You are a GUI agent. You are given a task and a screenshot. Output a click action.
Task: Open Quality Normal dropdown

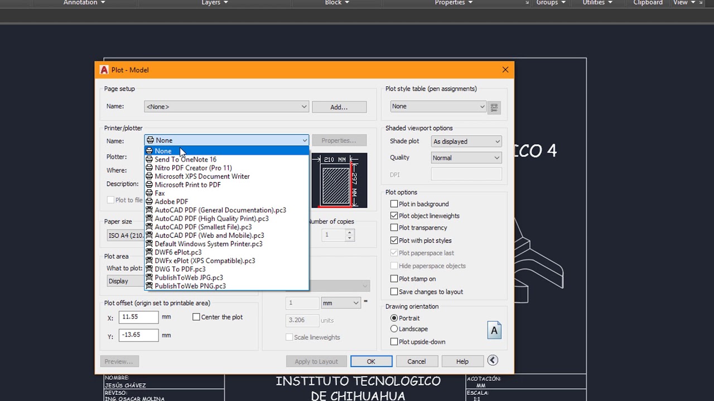[x=466, y=158]
